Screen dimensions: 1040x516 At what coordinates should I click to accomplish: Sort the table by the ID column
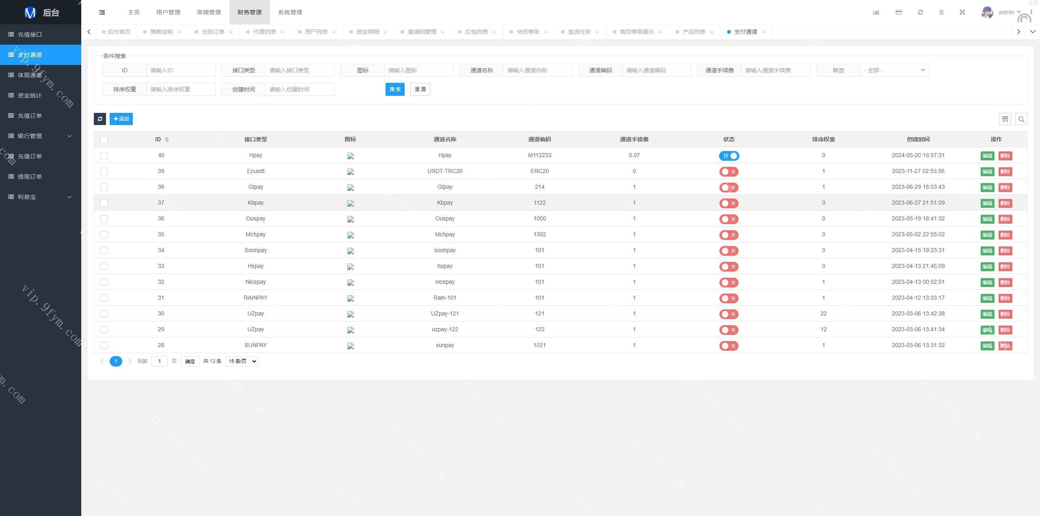pyautogui.click(x=167, y=139)
